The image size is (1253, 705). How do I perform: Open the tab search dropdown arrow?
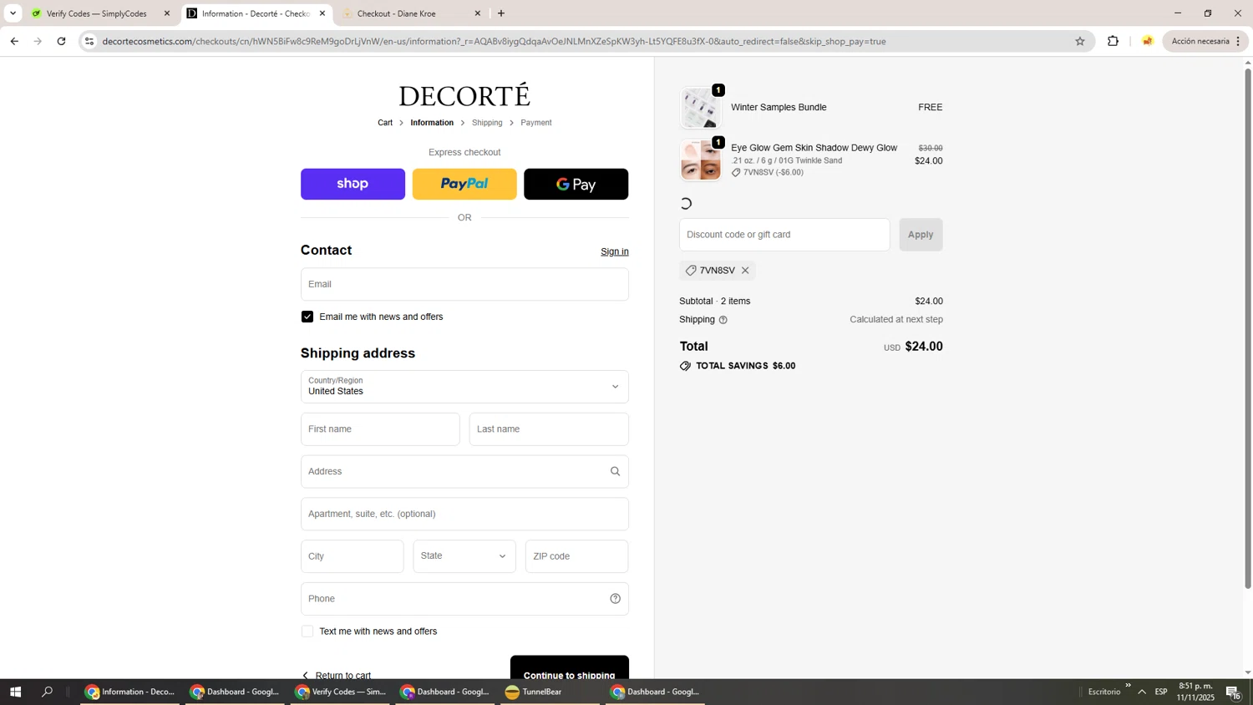point(13,13)
